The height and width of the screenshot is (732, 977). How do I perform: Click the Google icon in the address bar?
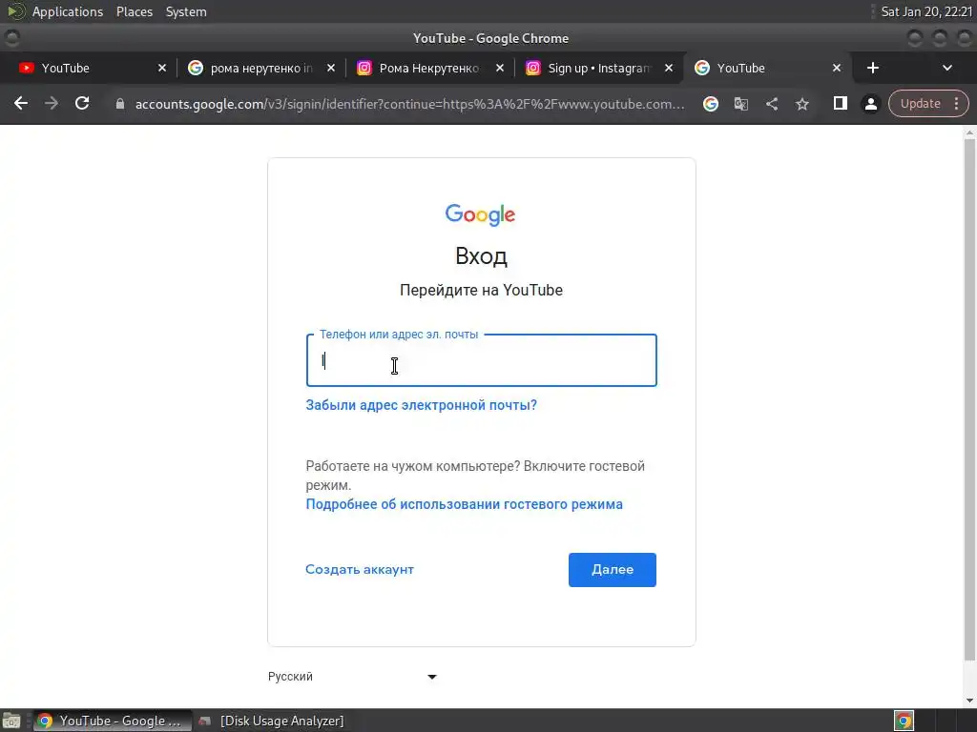[x=710, y=104]
